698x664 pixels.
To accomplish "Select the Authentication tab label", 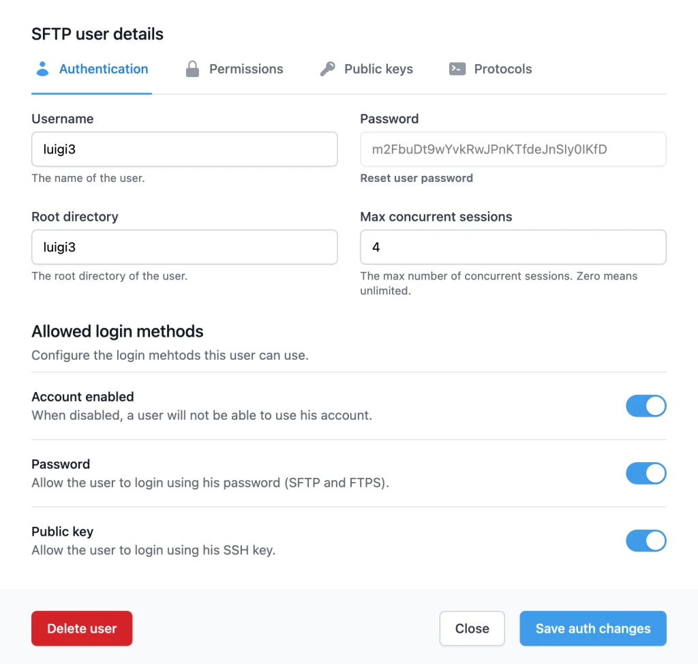I will [104, 69].
